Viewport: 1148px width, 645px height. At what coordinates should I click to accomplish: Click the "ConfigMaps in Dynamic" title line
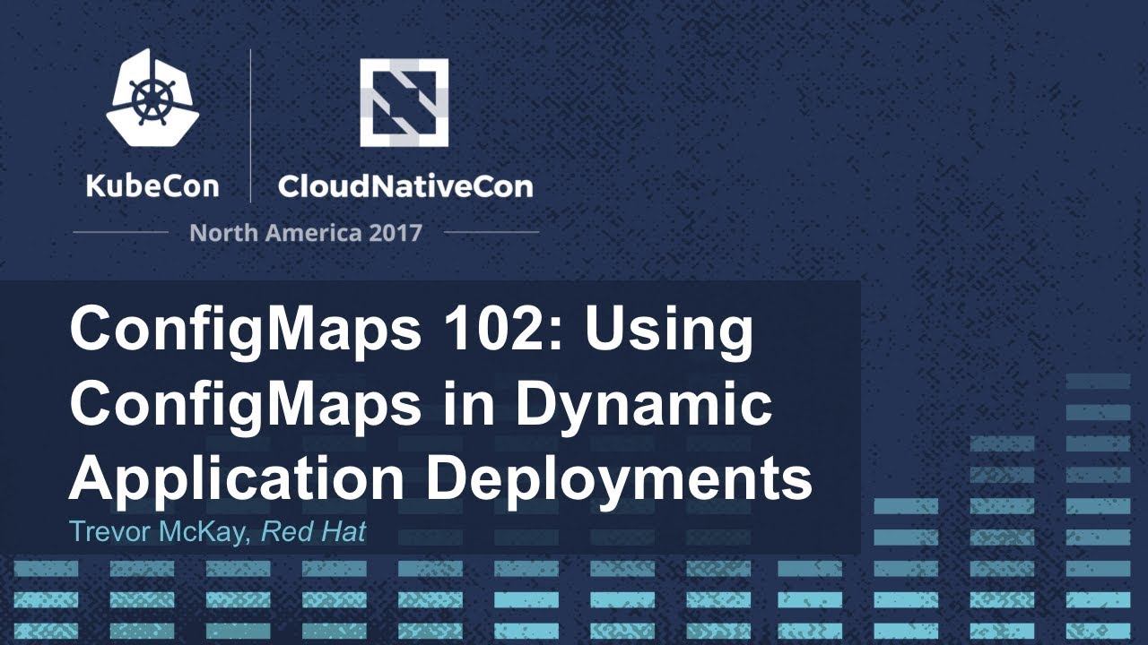(421, 406)
